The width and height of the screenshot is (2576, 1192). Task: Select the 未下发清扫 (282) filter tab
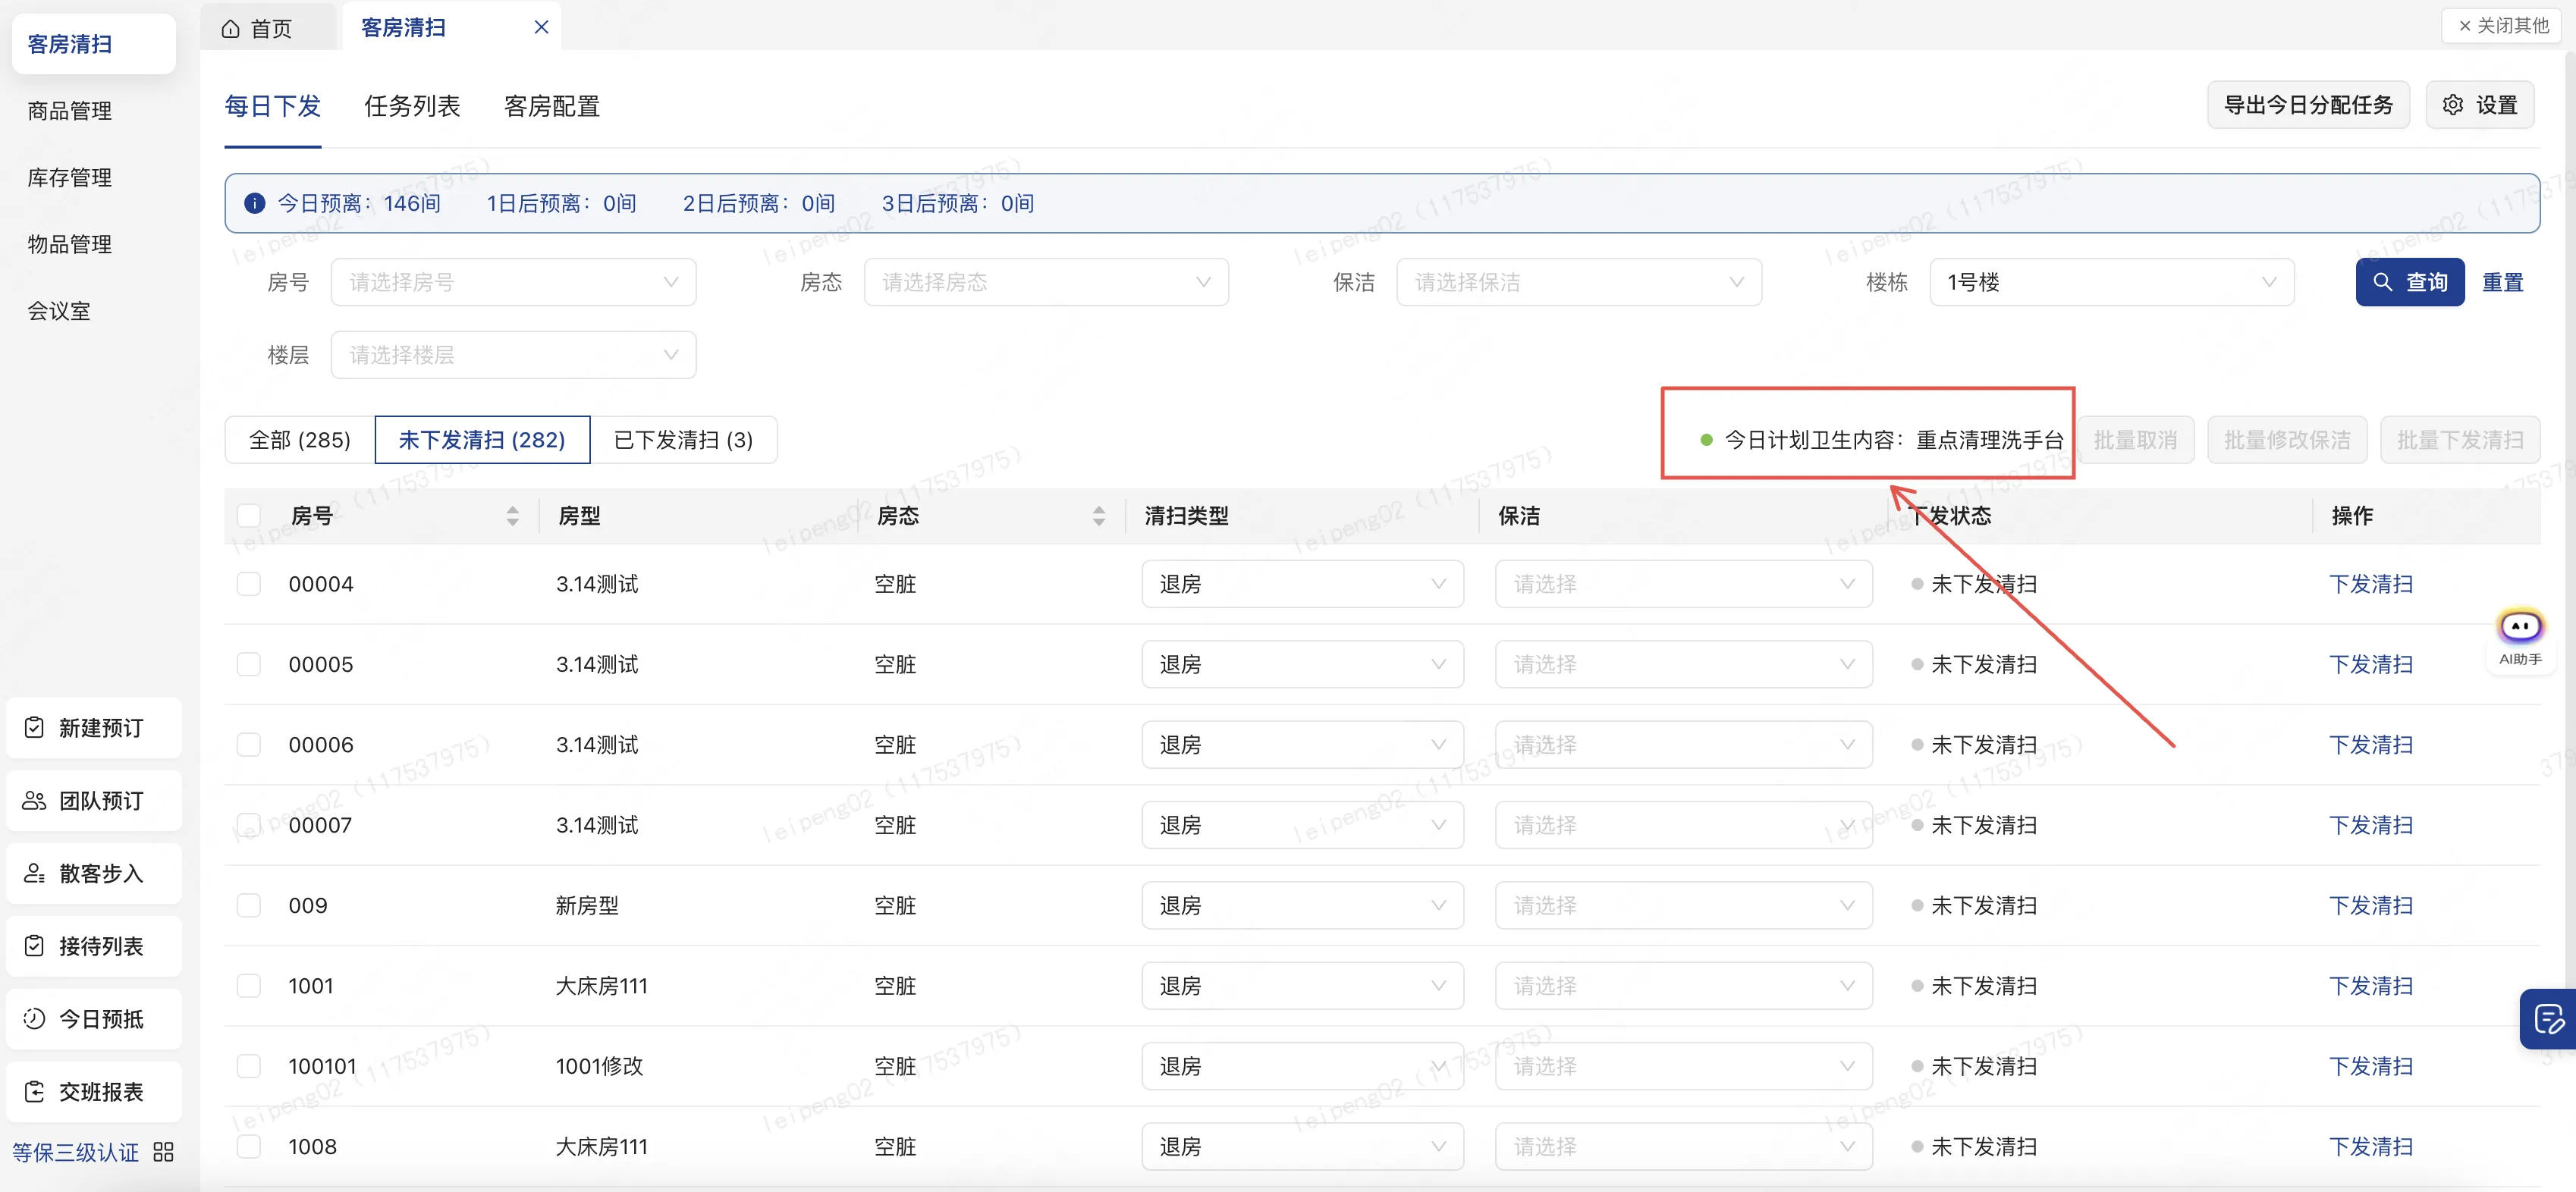(x=482, y=440)
